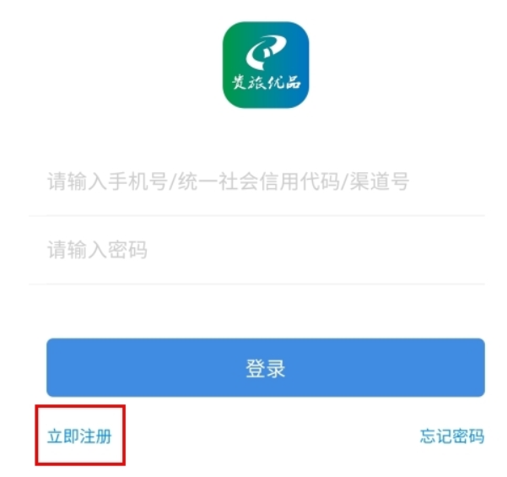The width and height of the screenshot is (507, 477).
Task: Tap the divider line below the account field
Action: (257, 215)
